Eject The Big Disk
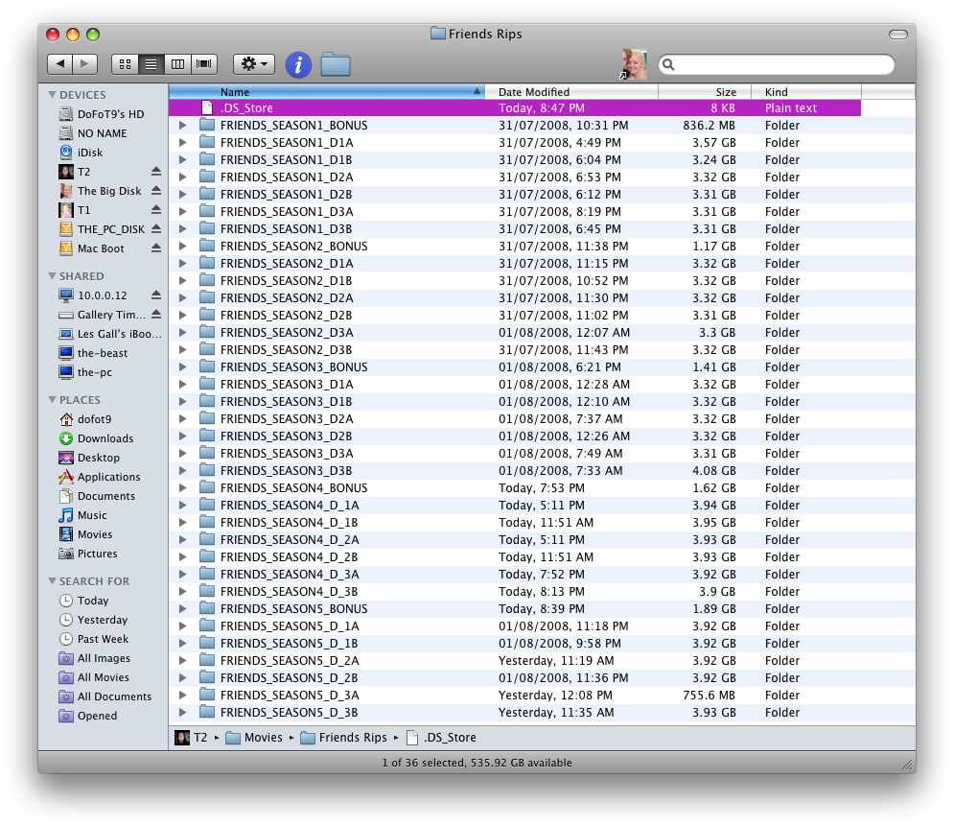Screen dimensions: 954x826 pos(155,191)
